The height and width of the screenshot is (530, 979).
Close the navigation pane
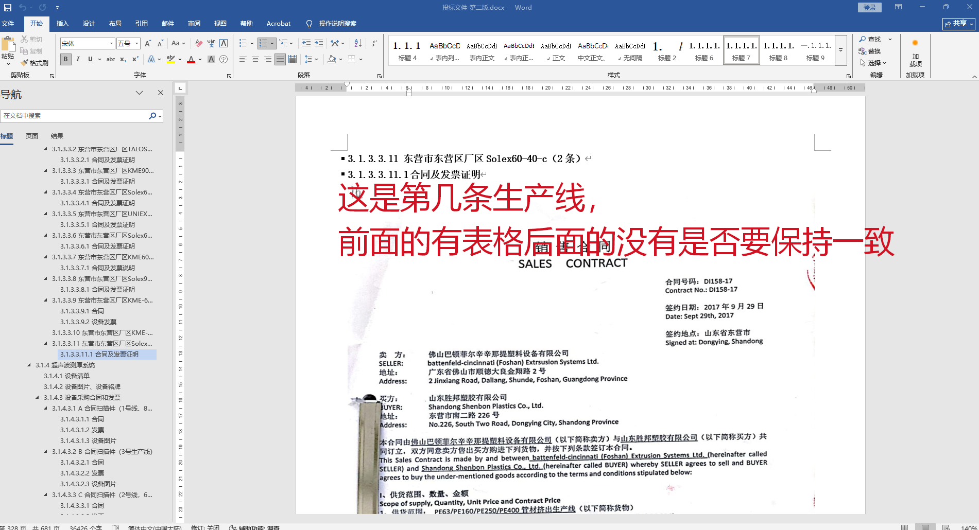coord(161,93)
